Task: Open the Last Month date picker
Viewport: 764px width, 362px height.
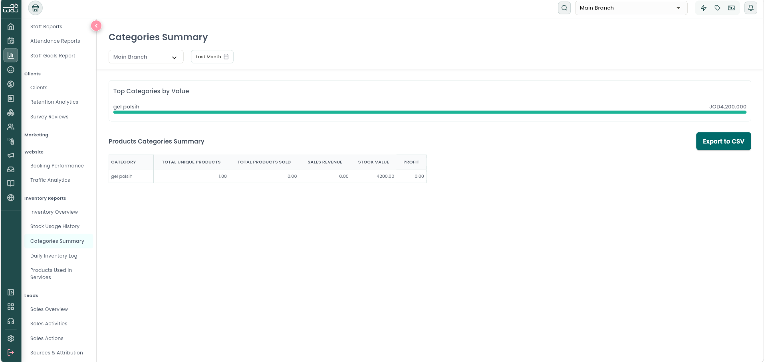Action: point(212,57)
